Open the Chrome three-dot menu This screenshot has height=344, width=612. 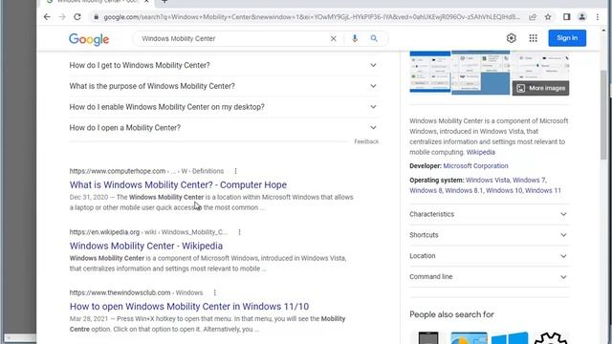tap(597, 17)
